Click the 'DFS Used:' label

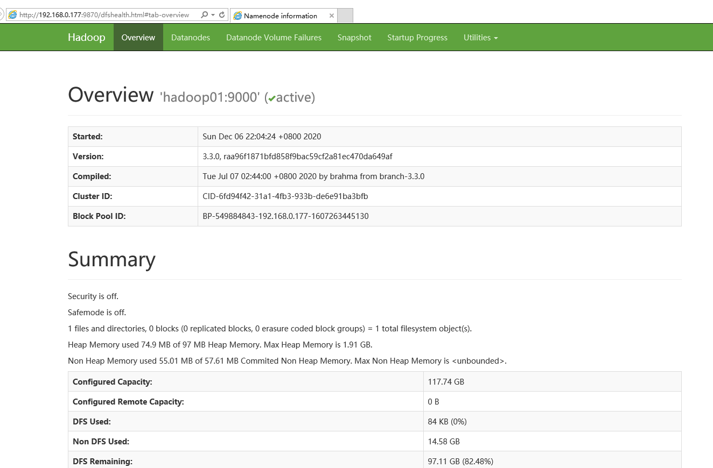(x=92, y=422)
